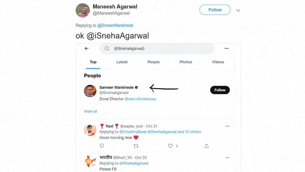Viewport: 305px width, 172px height.
Task: Click the magnifying glass search icon
Action: 107,48
